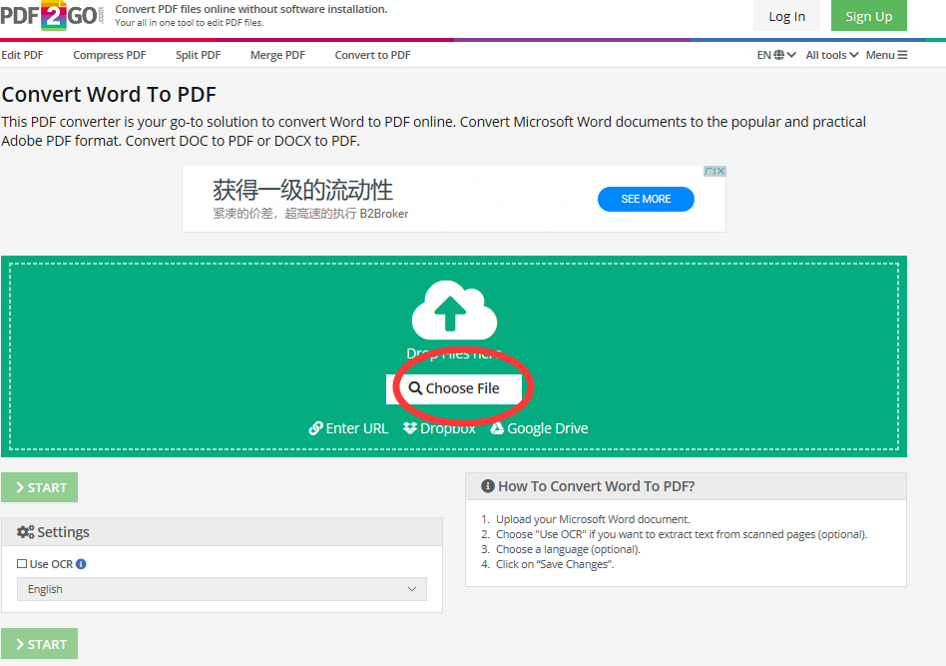Click the ad subtitle mentioning B2Broker

(310, 214)
